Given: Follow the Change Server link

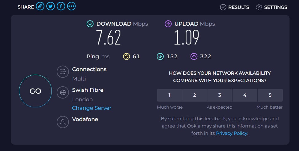Looking at the screenshot, I should (x=92, y=108).
